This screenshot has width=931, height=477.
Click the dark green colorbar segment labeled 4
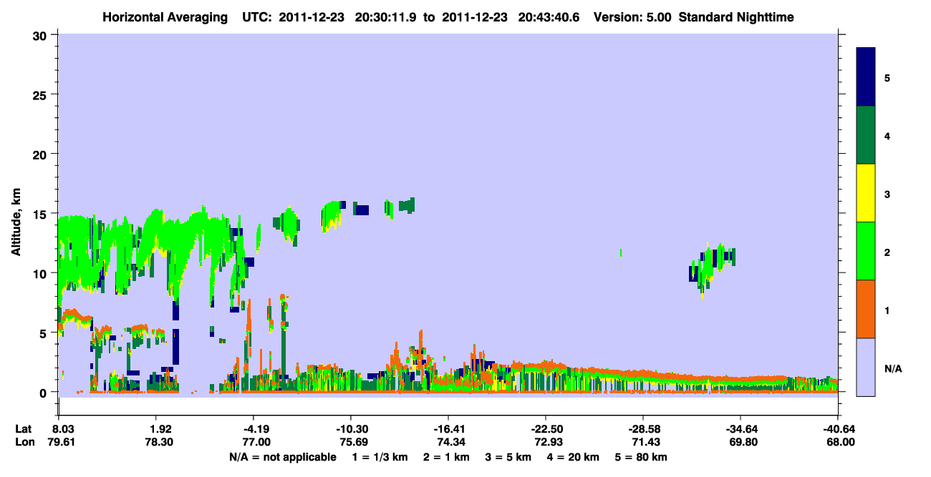(866, 135)
